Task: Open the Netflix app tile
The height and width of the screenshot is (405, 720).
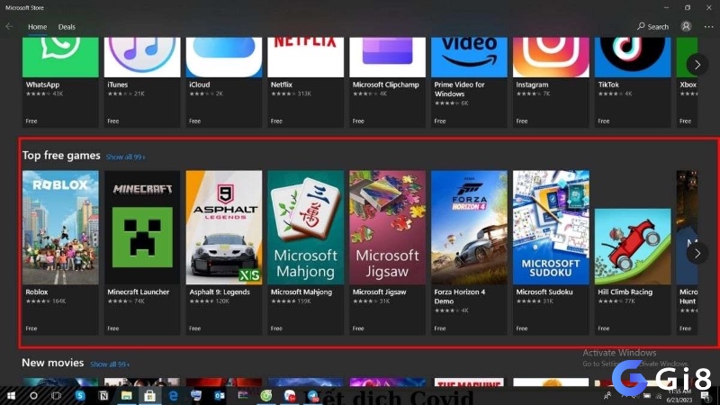Action: click(x=305, y=82)
